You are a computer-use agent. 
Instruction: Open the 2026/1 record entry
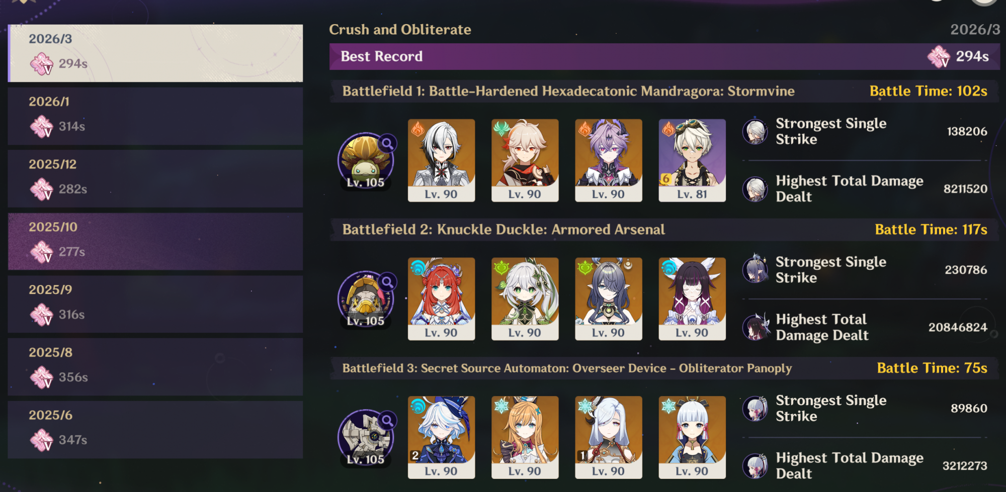(x=155, y=116)
